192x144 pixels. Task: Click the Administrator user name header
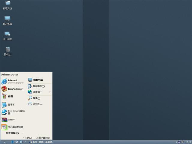click(x=10, y=75)
